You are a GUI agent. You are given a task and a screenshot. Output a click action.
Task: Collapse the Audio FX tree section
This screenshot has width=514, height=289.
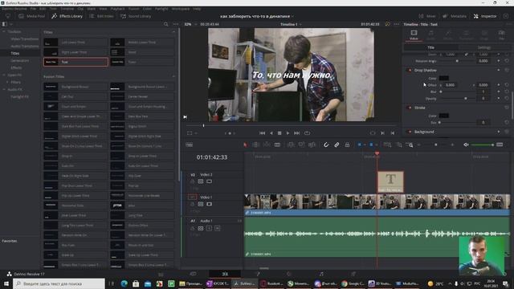pyautogui.click(x=4, y=89)
